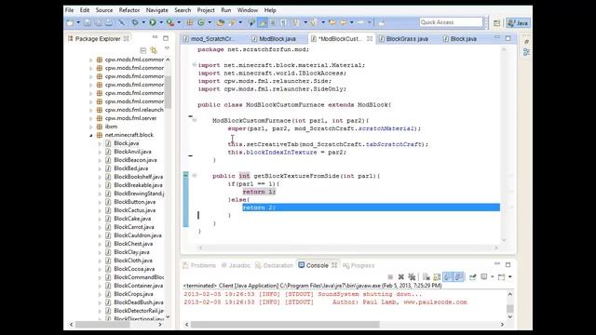Viewport: 596px width, 335px height.
Task: Toggle Scroll Lock in Console
Action: coord(437,277)
